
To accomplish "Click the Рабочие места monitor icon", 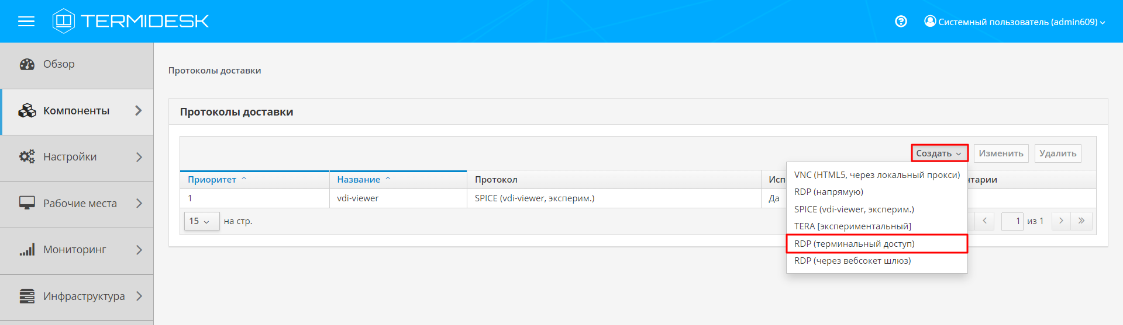I will tap(27, 203).
